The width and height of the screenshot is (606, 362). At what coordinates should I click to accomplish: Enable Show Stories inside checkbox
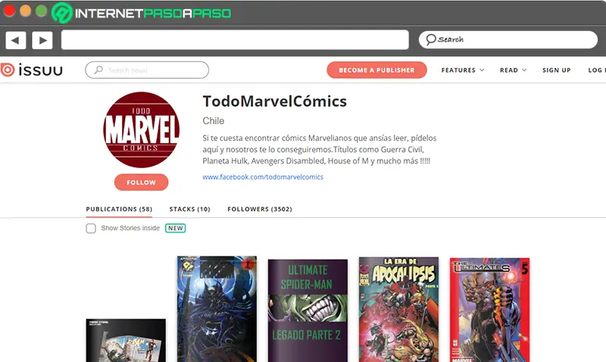coord(91,228)
